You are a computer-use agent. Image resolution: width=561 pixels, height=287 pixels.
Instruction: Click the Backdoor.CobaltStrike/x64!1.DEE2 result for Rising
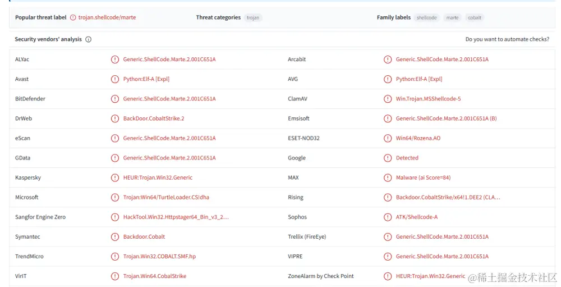tap(448, 198)
